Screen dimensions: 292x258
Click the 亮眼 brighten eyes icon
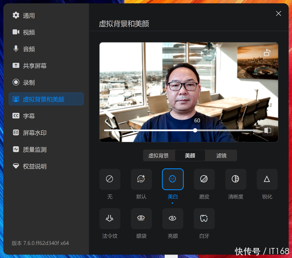pos(173,218)
